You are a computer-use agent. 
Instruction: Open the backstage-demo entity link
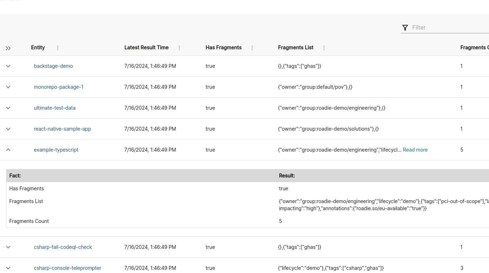pos(53,66)
